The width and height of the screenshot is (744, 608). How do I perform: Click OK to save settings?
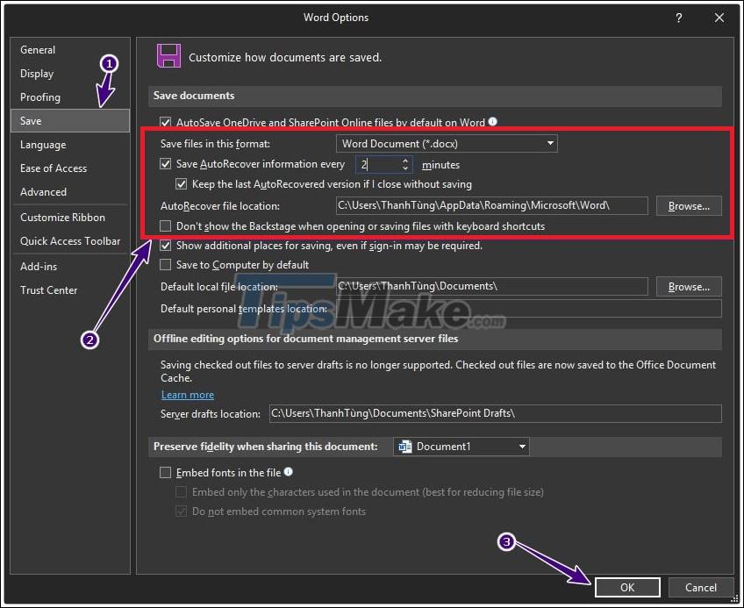coord(627,587)
